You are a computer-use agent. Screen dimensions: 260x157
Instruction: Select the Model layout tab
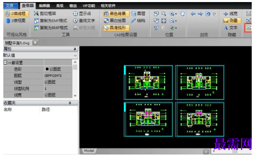pyautogui.click(x=89, y=151)
